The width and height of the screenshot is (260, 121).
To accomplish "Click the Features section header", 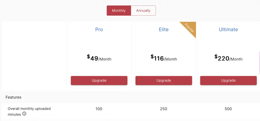I will tap(13, 97).
